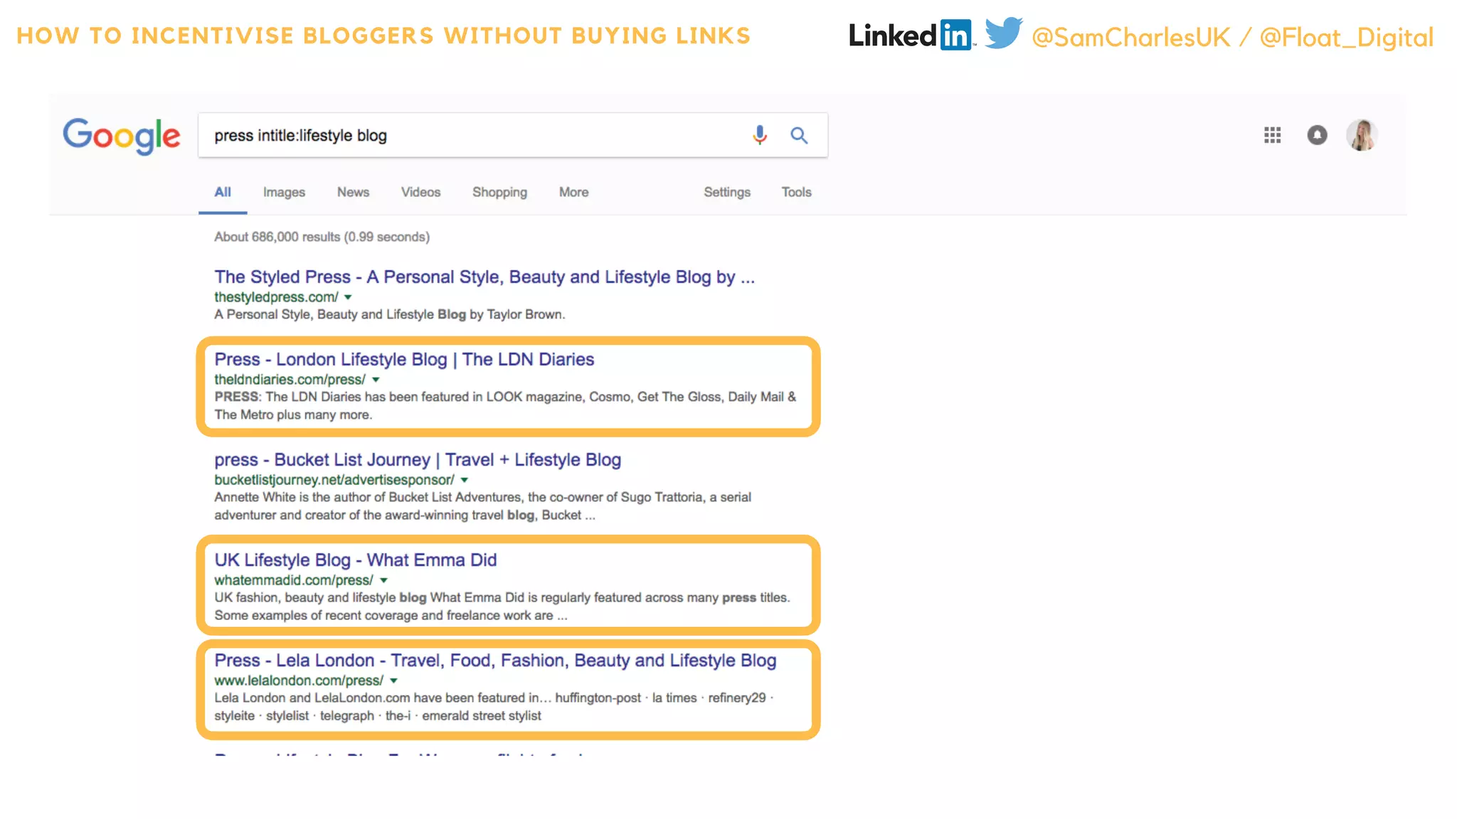Click snippet listing huffington-post la times
1457x819 pixels.
pos(494,706)
